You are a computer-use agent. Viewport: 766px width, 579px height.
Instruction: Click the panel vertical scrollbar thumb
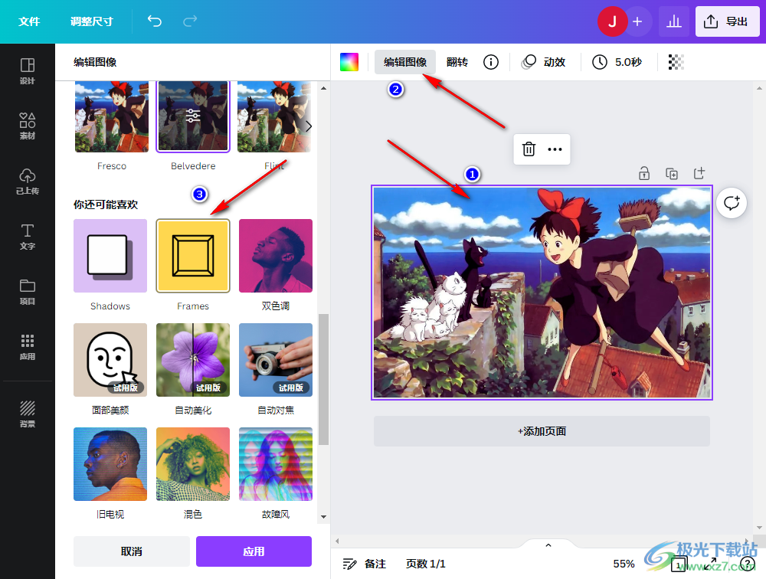tap(323, 380)
